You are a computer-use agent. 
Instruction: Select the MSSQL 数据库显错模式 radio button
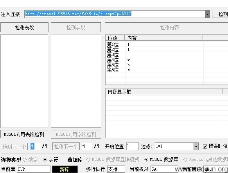88,160
